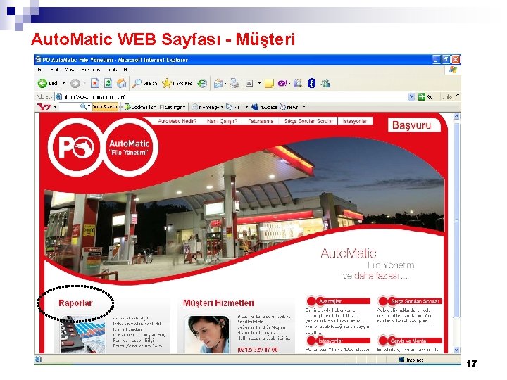
Task: Click the Yahoo News toolbar icon
Action: (283, 107)
